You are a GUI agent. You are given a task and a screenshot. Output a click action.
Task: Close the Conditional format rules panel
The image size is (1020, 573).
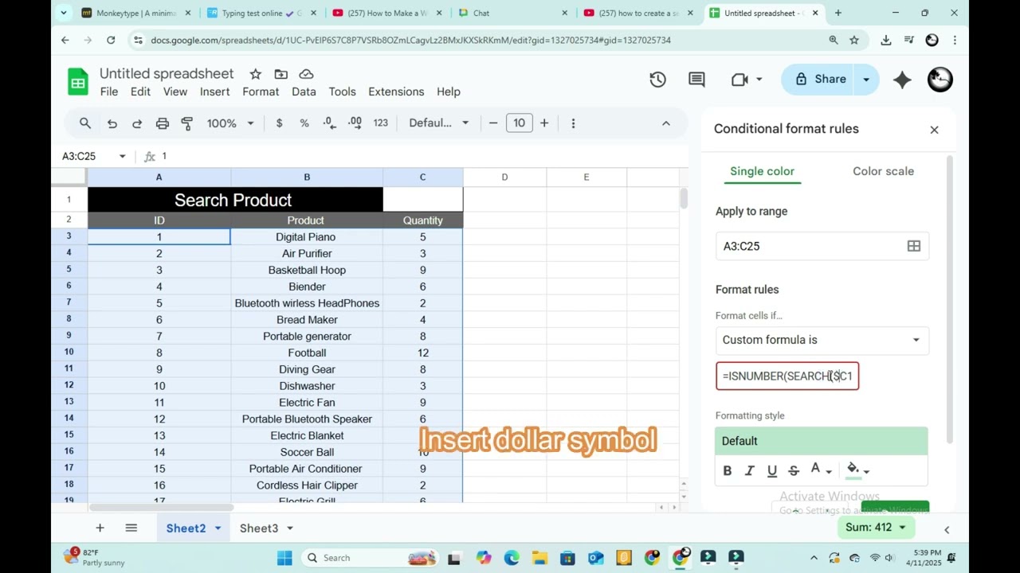point(934,130)
